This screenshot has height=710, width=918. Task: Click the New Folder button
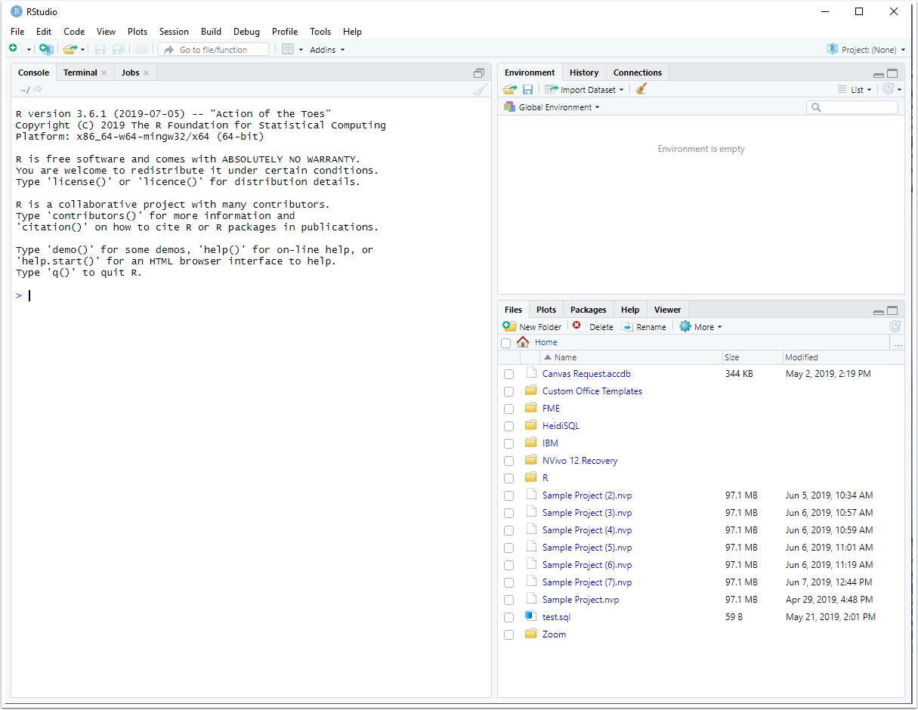[x=533, y=326]
